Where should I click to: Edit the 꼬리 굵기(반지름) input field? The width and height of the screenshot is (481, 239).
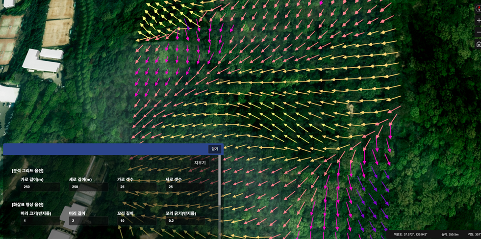click(185, 220)
